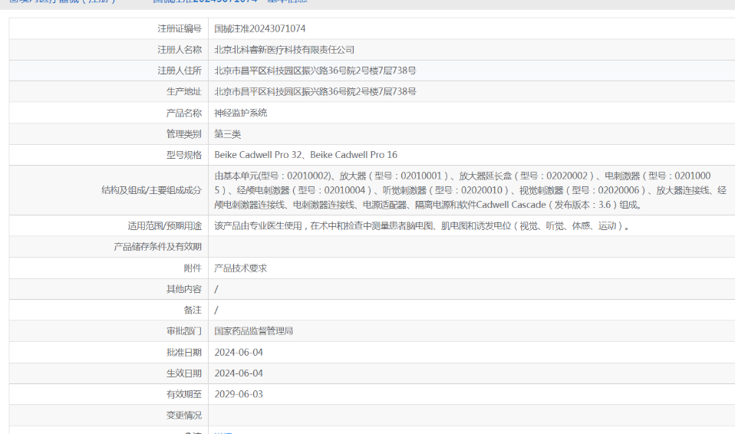Click the slash value in 其他内容 row
Image resolution: width=735 pixels, height=434 pixels.
coord(216,289)
